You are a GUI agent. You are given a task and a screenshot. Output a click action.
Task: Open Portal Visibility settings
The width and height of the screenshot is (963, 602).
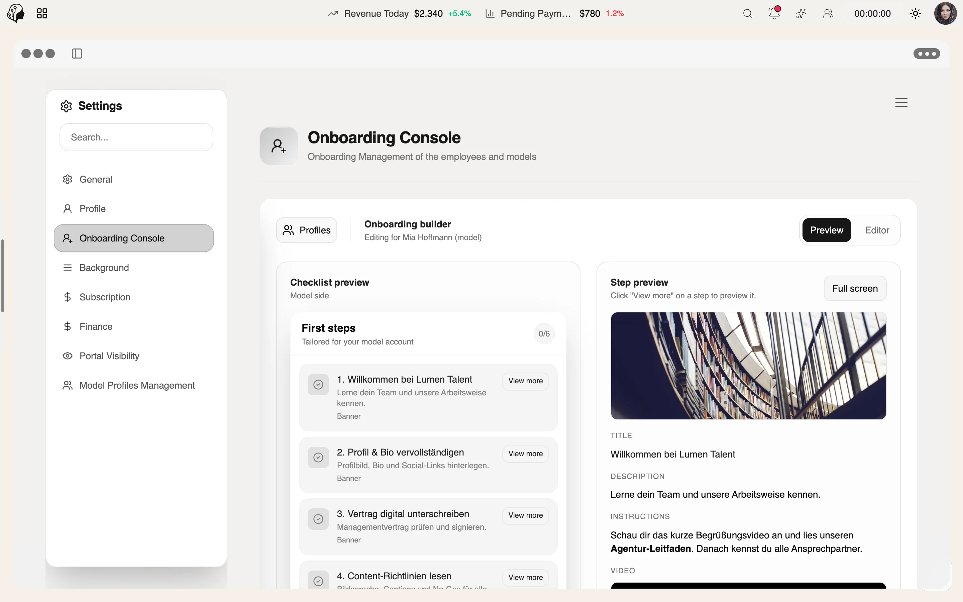[134, 356]
